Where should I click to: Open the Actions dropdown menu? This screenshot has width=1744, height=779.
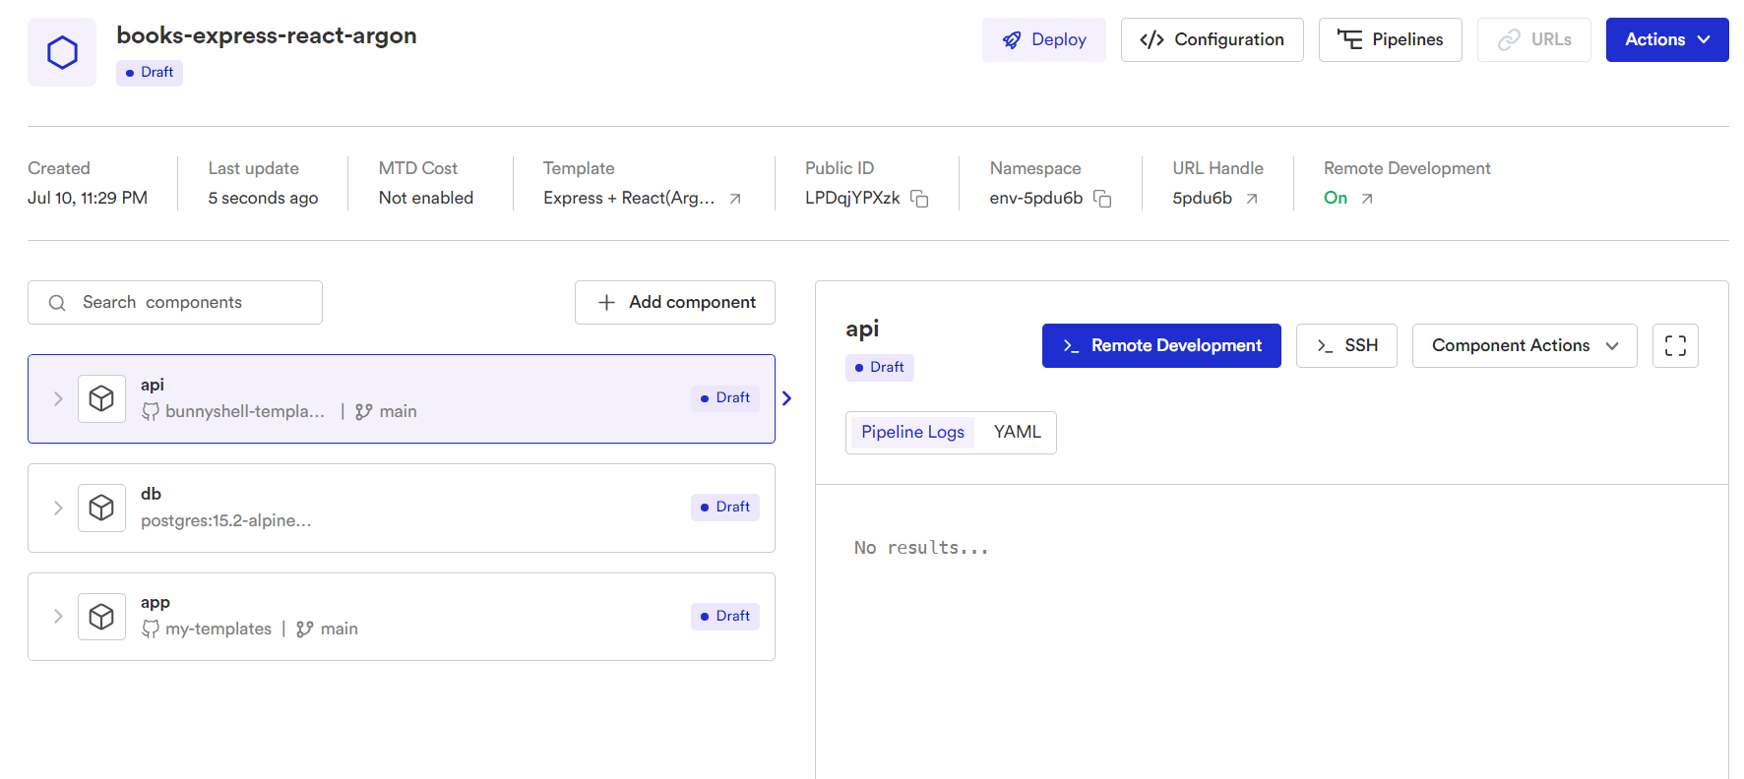1667,39
